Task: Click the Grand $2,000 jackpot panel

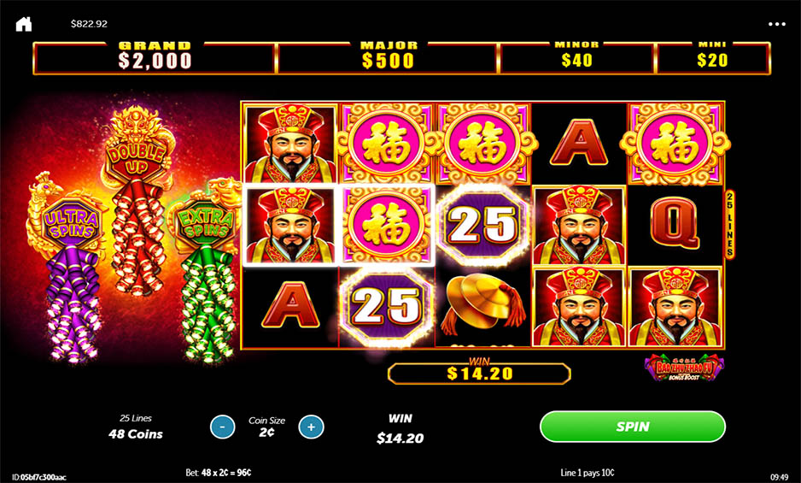Action: pyautogui.click(x=155, y=58)
